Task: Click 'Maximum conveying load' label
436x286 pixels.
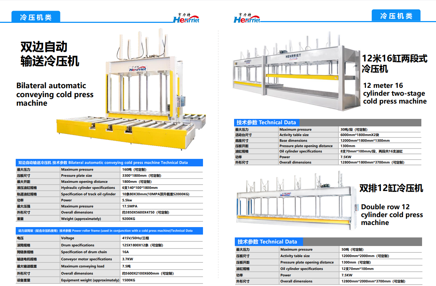Action: coord(83,266)
